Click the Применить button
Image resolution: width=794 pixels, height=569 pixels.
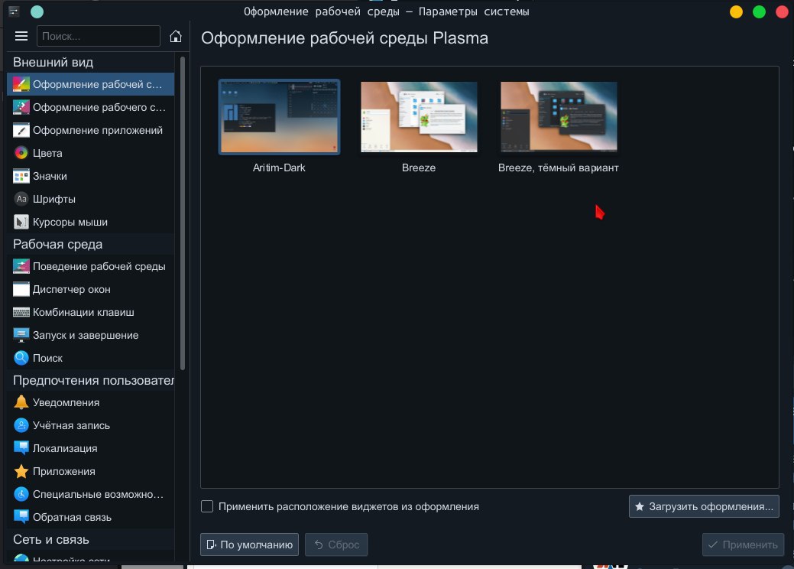[x=743, y=545]
